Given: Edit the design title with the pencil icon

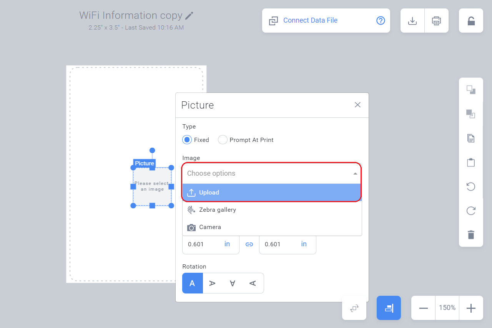Looking at the screenshot, I should coord(189,16).
